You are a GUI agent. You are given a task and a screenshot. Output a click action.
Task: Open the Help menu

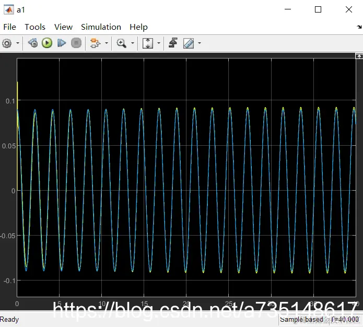(138, 27)
